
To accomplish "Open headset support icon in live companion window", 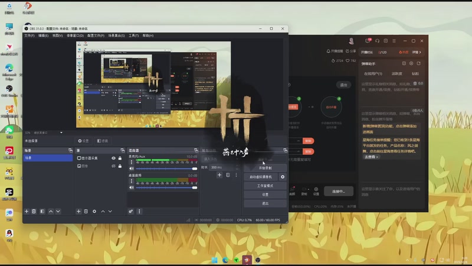I will pyautogui.click(x=377, y=41).
